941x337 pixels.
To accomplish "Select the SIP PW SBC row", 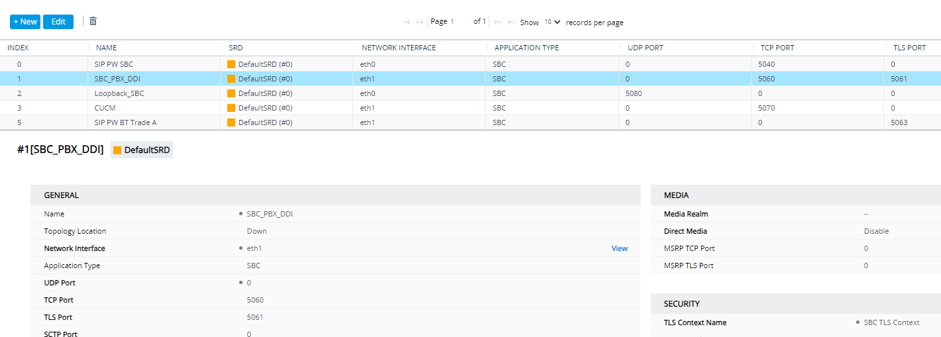I will click(x=470, y=64).
